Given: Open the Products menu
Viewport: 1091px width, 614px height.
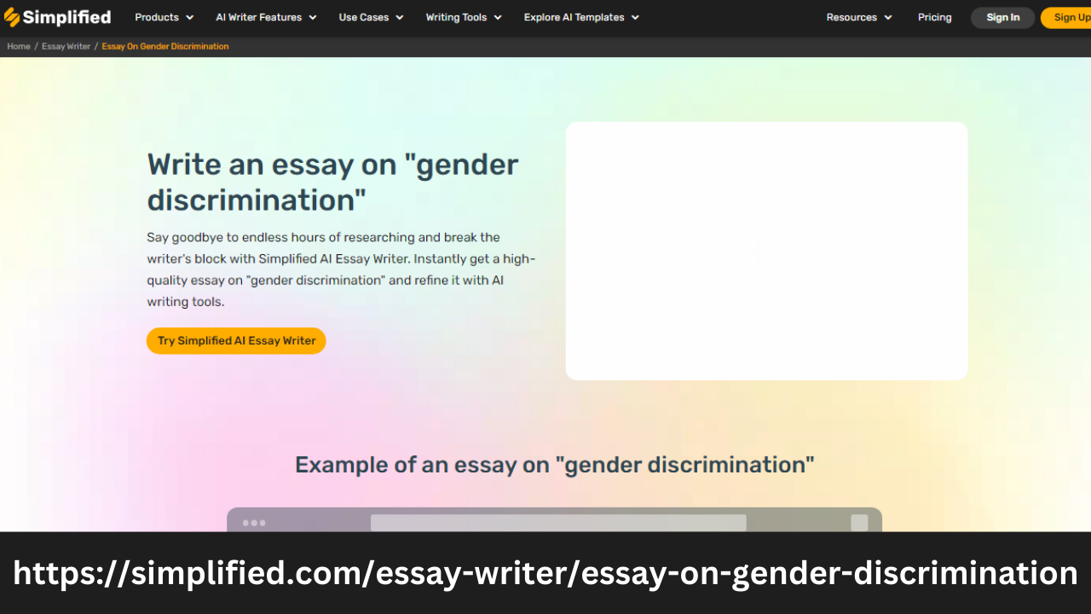Looking at the screenshot, I should click(x=157, y=17).
